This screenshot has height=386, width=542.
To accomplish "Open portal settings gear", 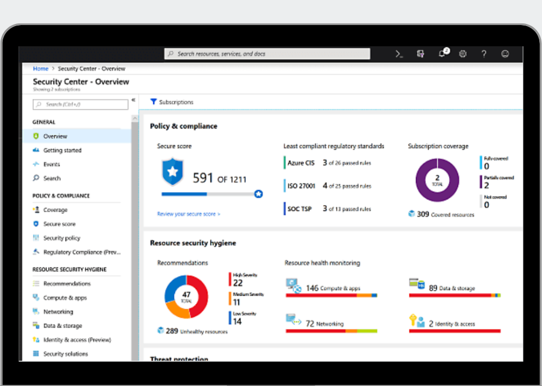I will 463,54.
